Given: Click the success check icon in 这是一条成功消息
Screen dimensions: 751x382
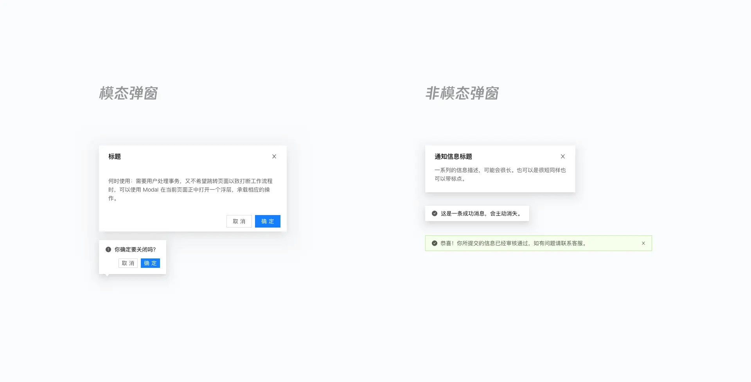Looking at the screenshot, I should 435,213.
